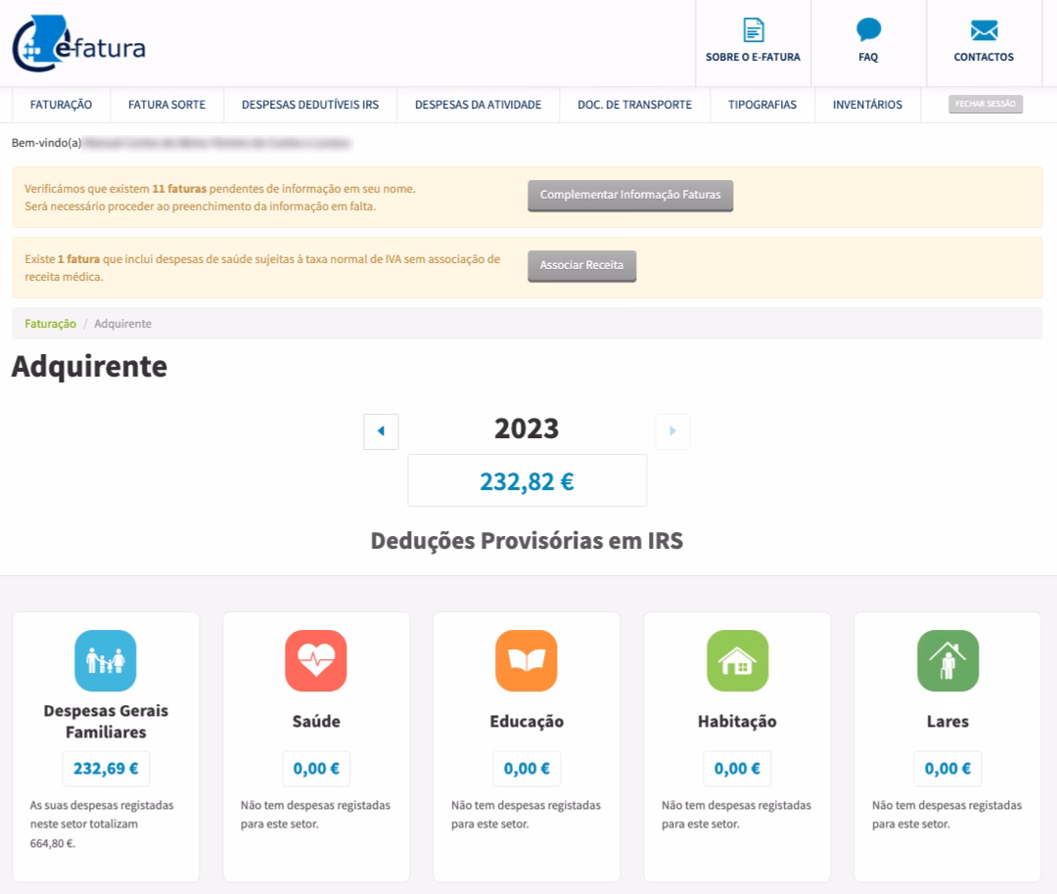The width and height of the screenshot is (1057, 894).
Task: Open the Faturação breadcrumb link
Action: pyautogui.click(x=49, y=323)
